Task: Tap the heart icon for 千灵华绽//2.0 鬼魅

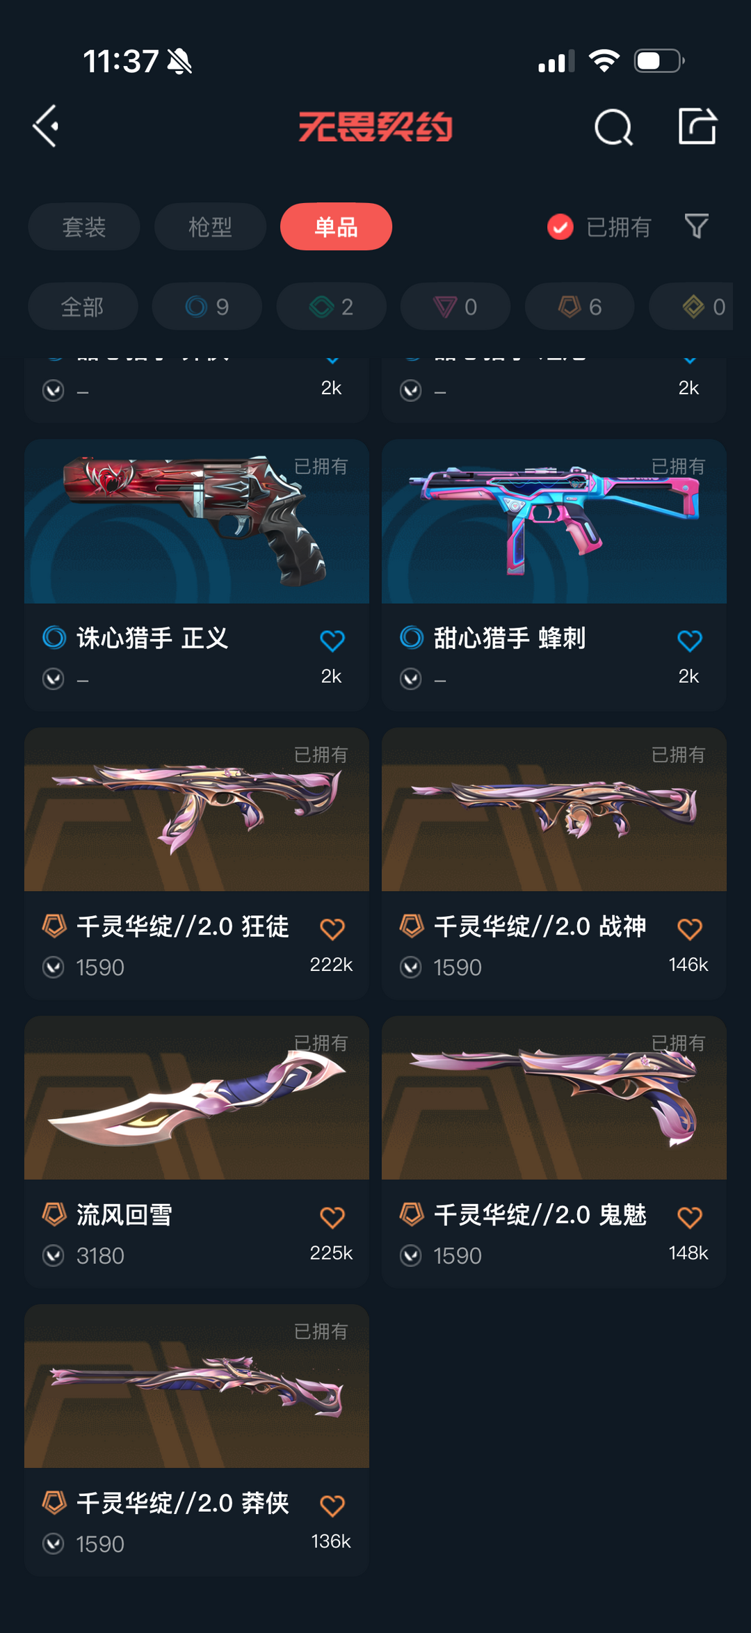Action: (690, 1218)
